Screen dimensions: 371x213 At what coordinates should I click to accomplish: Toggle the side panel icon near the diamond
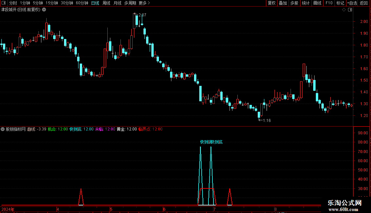coord(350,10)
